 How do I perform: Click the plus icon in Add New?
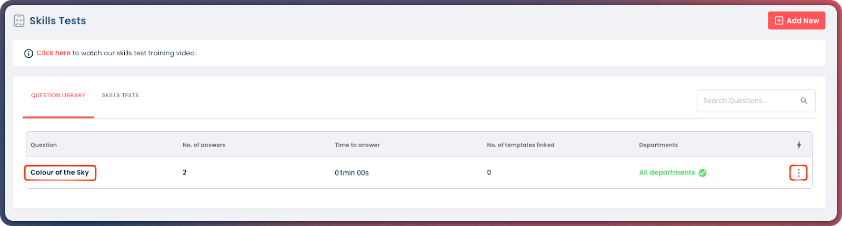pyautogui.click(x=779, y=20)
